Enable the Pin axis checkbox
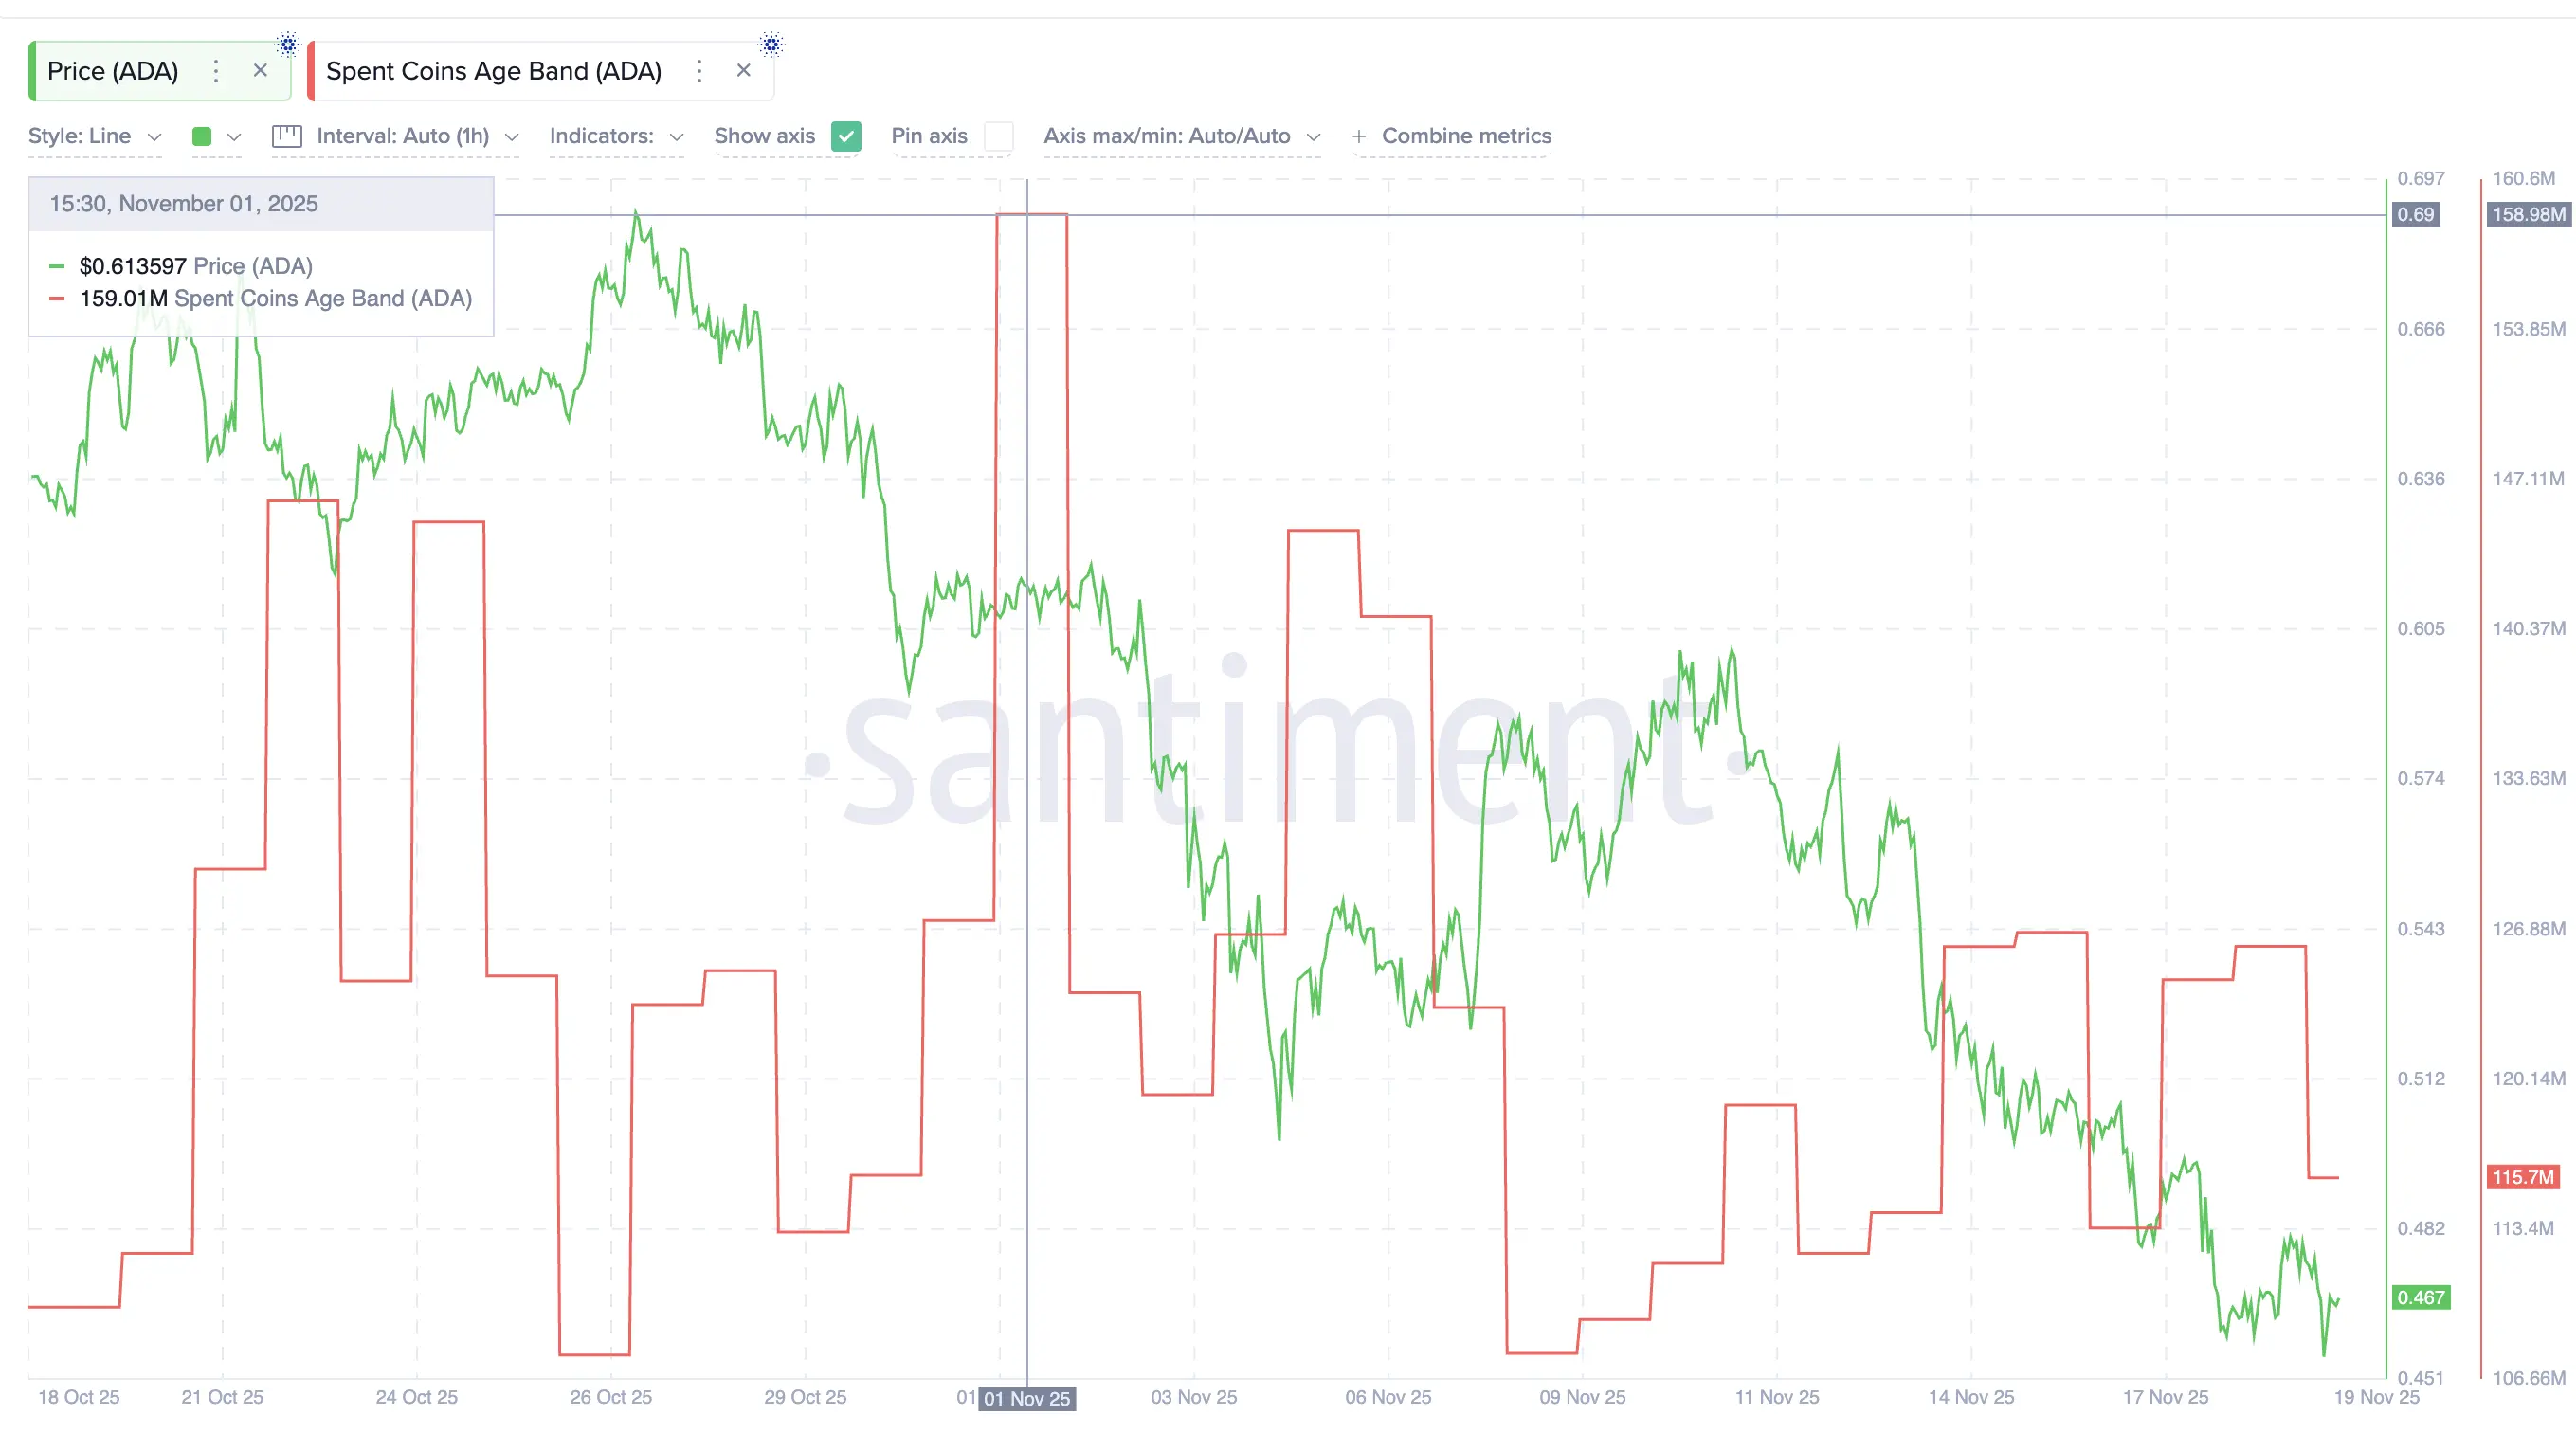The height and width of the screenshot is (1433, 2576). (998, 136)
